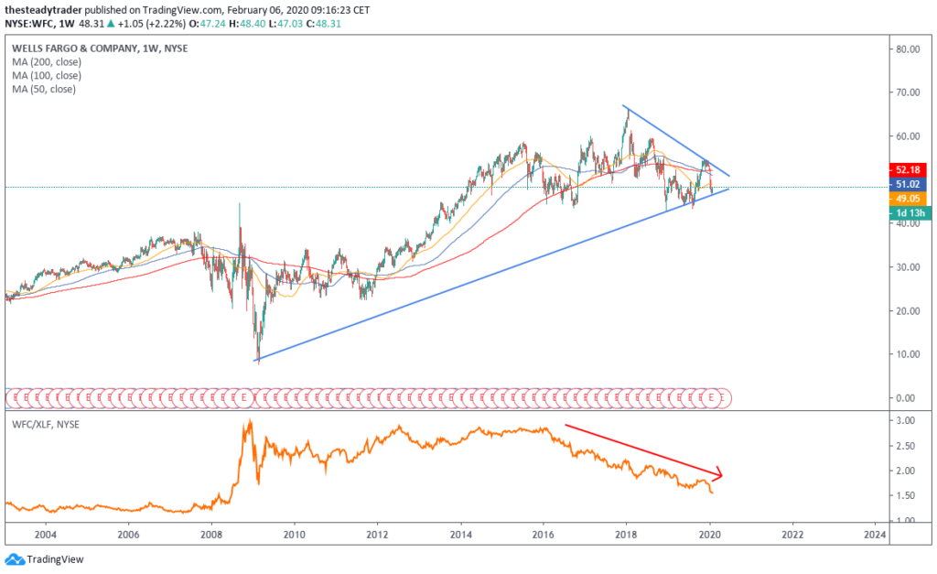937x574 pixels.
Task: Click the 2014 label on time axis
Action: click(460, 535)
